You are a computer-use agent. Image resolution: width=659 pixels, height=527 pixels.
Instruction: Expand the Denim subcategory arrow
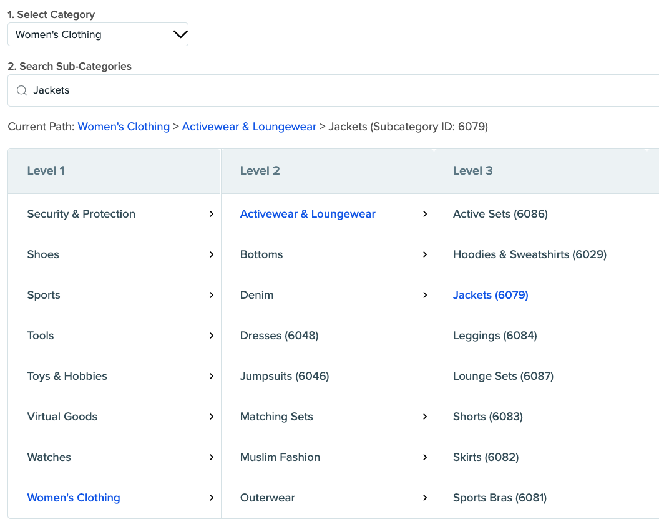(x=424, y=295)
